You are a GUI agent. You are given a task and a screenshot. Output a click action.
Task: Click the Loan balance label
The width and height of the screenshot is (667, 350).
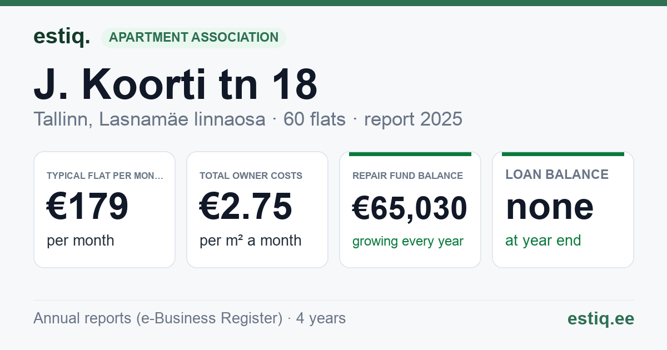(556, 174)
